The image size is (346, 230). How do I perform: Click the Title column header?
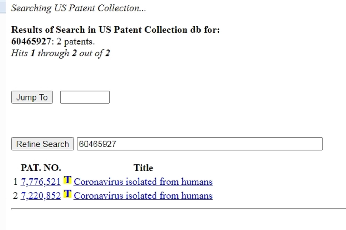143,168
